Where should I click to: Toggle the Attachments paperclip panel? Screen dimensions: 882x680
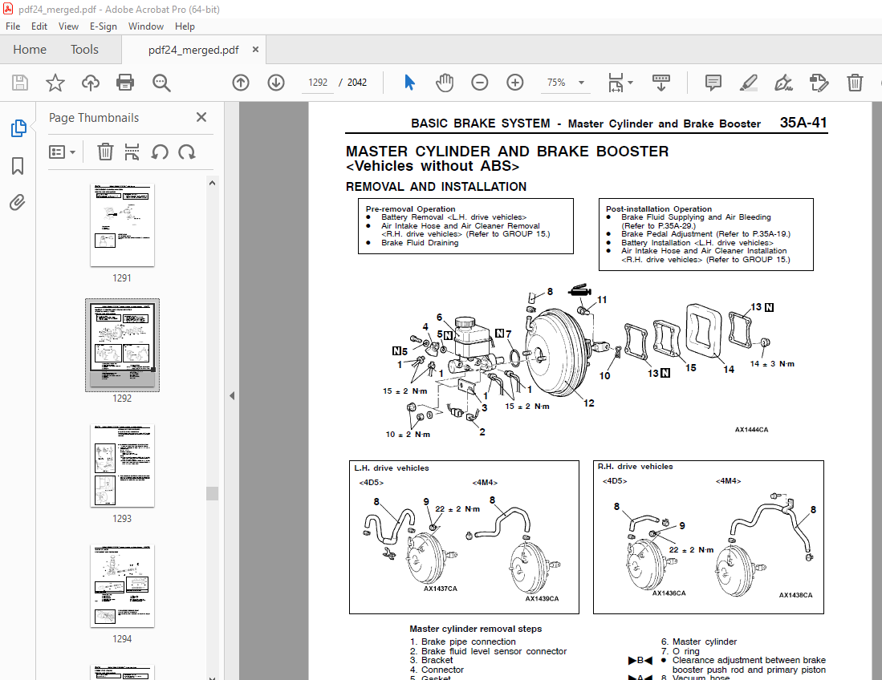point(18,203)
